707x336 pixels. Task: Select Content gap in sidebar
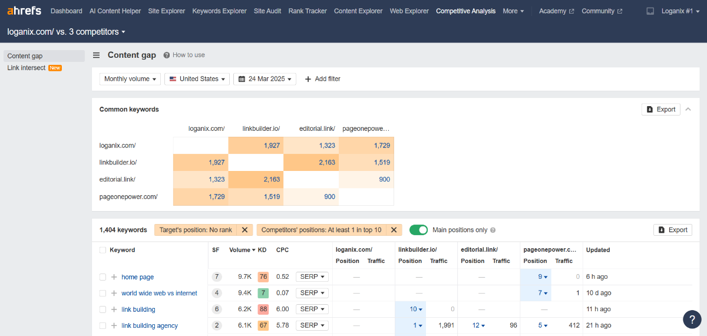[x=44, y=56]
